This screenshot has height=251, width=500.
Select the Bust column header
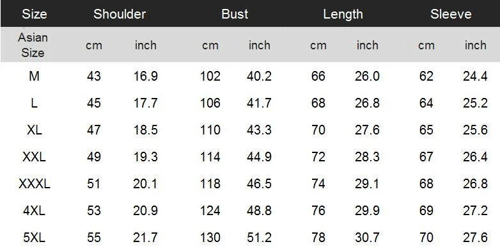235,14
